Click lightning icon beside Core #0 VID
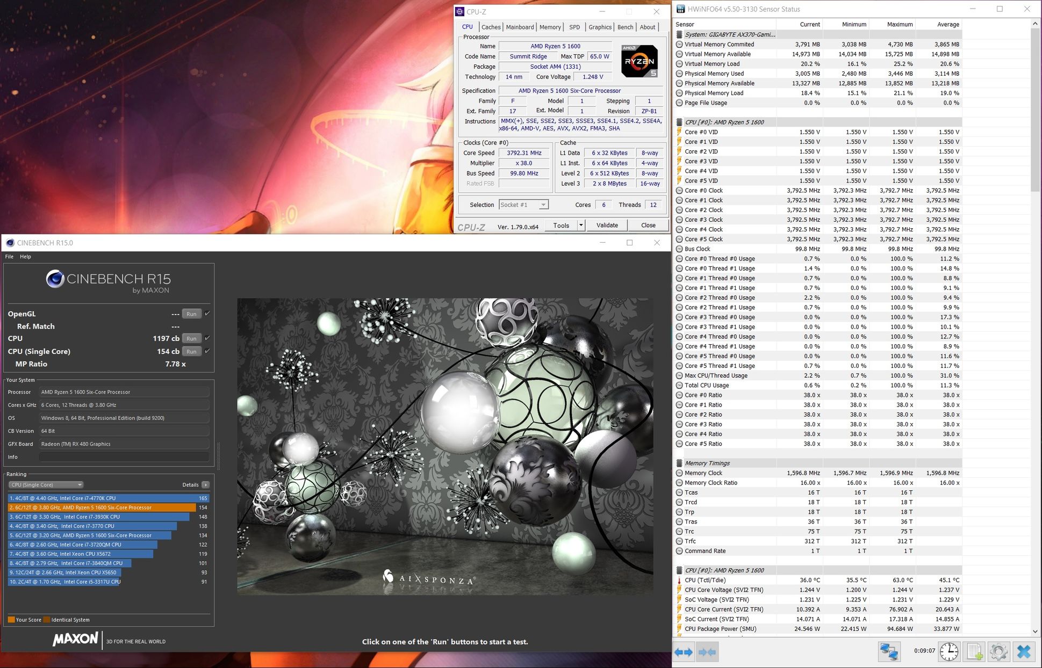 [x=679, y=132]
